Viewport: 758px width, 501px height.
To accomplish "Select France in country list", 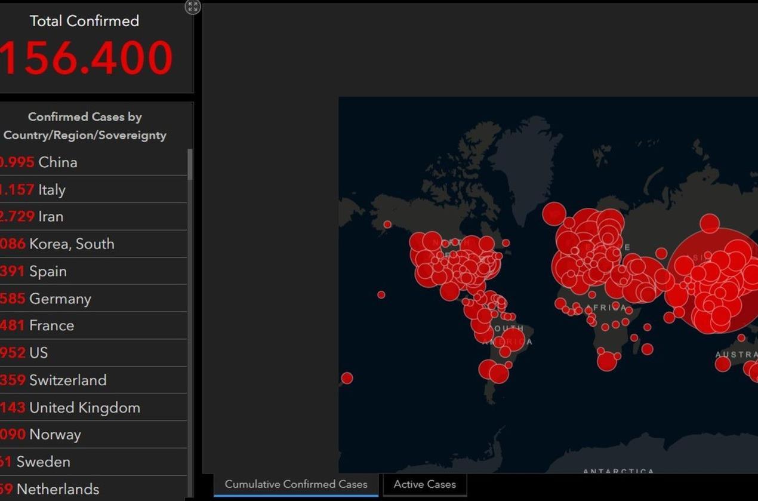I will [x=51, y=325].
